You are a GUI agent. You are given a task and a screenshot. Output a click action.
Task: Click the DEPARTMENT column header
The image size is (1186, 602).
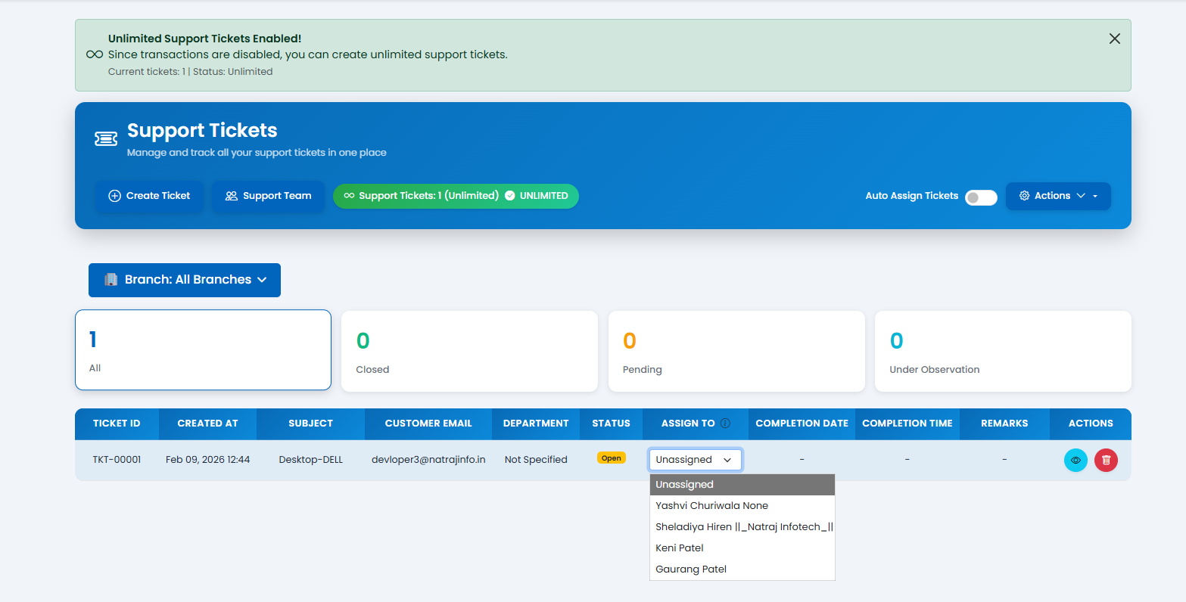click(536, 424)
